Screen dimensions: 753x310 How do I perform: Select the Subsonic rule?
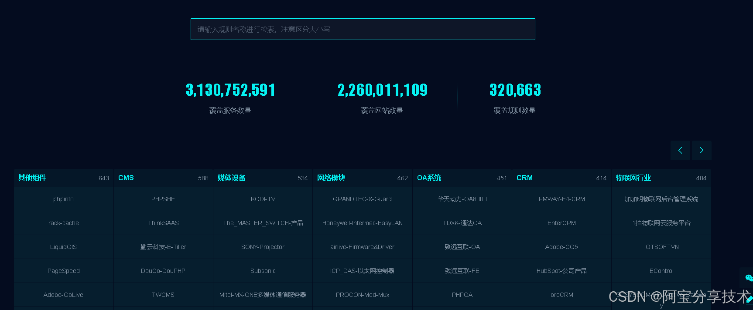(263, 271)
